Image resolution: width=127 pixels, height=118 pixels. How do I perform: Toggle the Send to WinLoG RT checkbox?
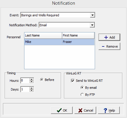tap(73, 81)
